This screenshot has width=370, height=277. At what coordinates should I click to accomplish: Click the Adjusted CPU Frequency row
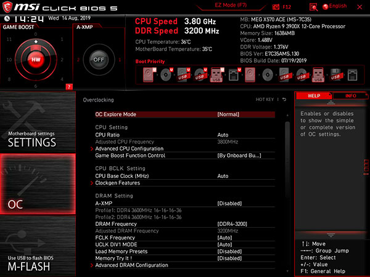(185, 142)
